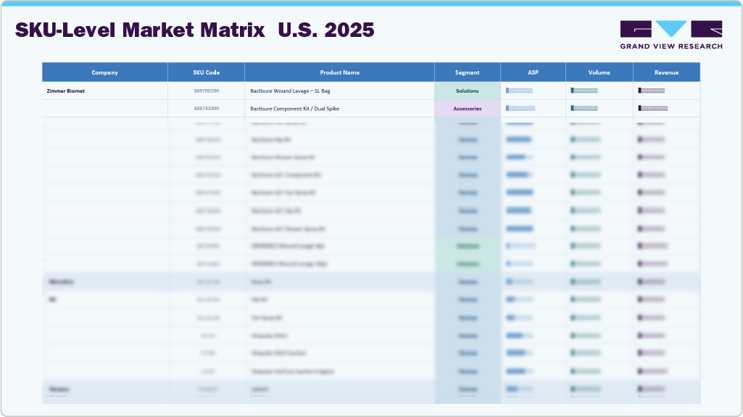Screen dimensions: 743x417
Task: Click the Solutions segment cell
Action: [x=468, y=91]
